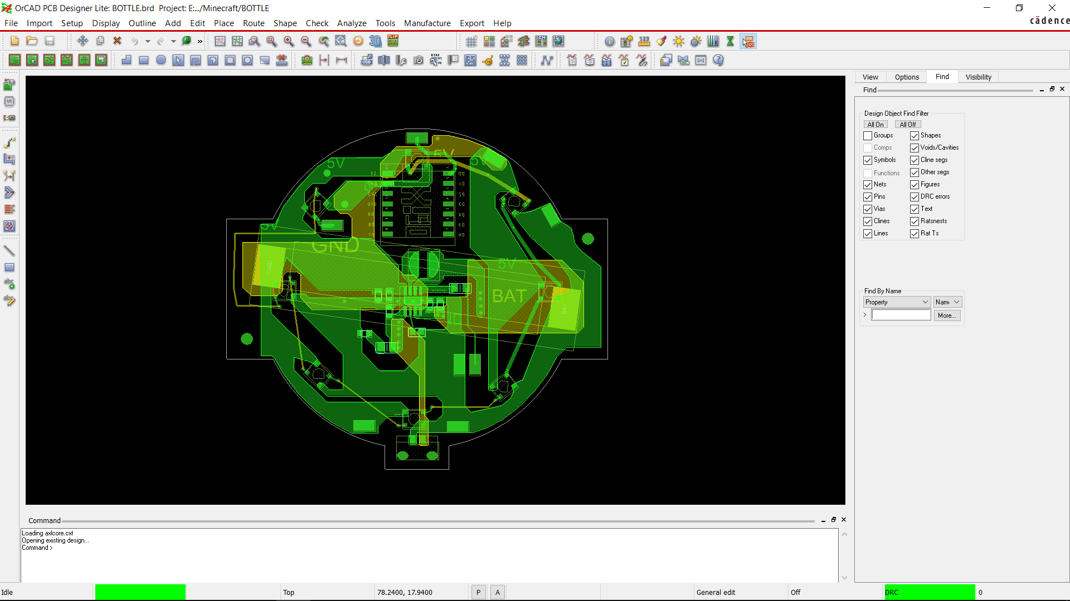Screen dimensions: 1070x601
Task: Click the Show Element info icon
Action: [610, 41]
